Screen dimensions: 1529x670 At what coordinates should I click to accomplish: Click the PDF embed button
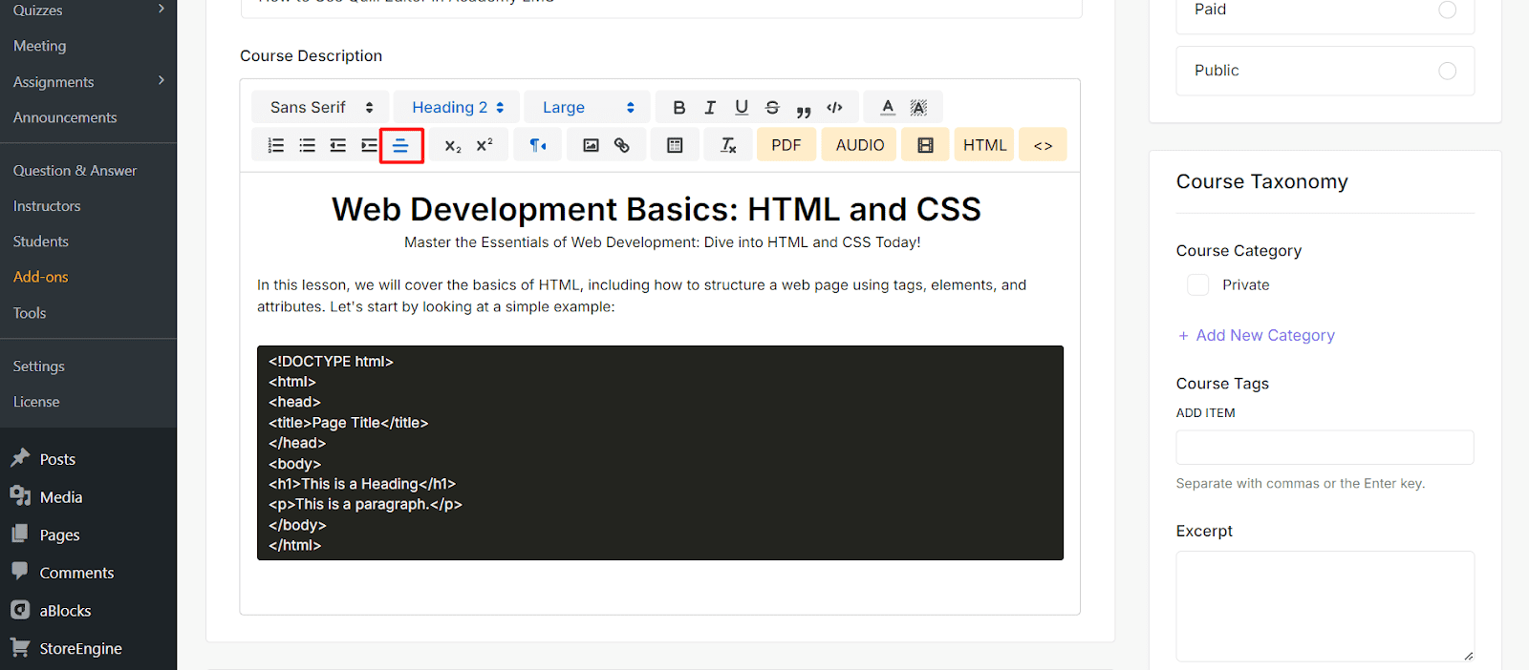(786, 145)
